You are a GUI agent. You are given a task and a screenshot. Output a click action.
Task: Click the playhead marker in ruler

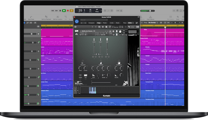(x=165, y=27)
